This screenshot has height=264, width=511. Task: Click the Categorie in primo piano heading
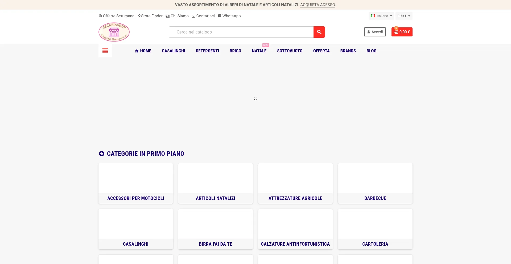pyautogui.click(x=146, y=154)
